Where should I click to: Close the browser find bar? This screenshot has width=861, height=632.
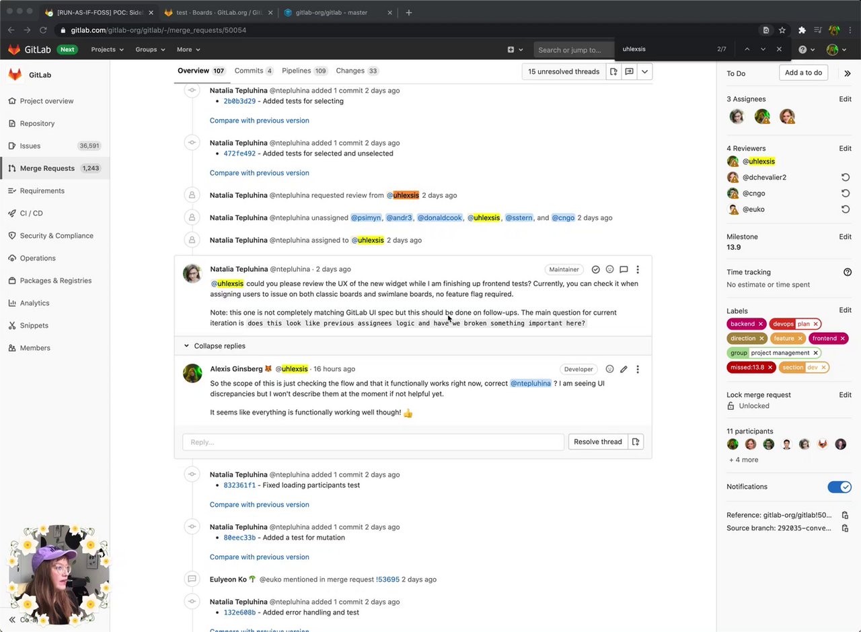(x=779, y=49)
